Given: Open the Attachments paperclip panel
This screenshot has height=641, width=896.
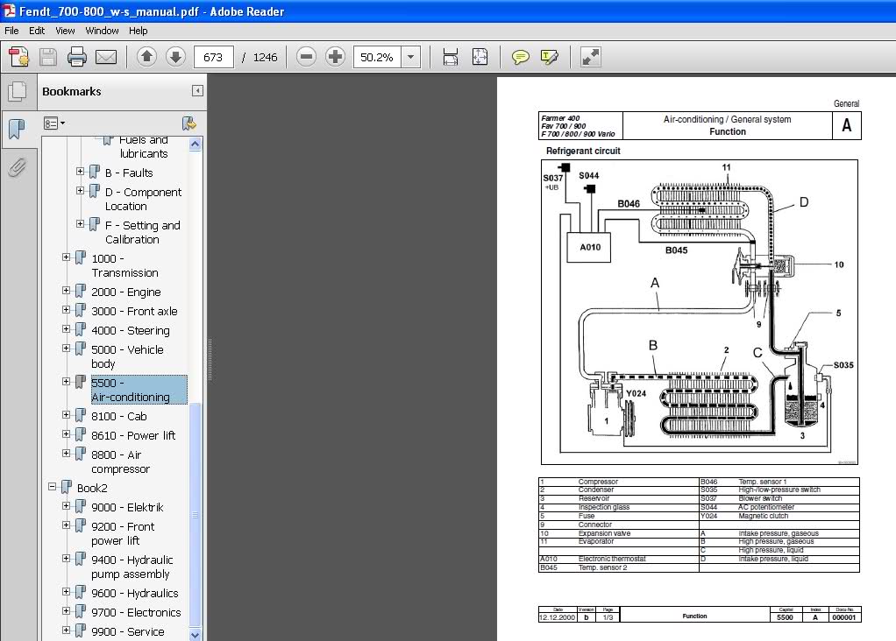Looking at the screenshot, I should pos(16,167).
